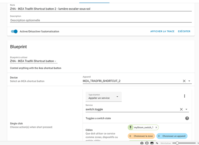The width and height of the screenshot is (199, 145).
Task: Edit the Nom automation name field
Action: click(101, 9)
